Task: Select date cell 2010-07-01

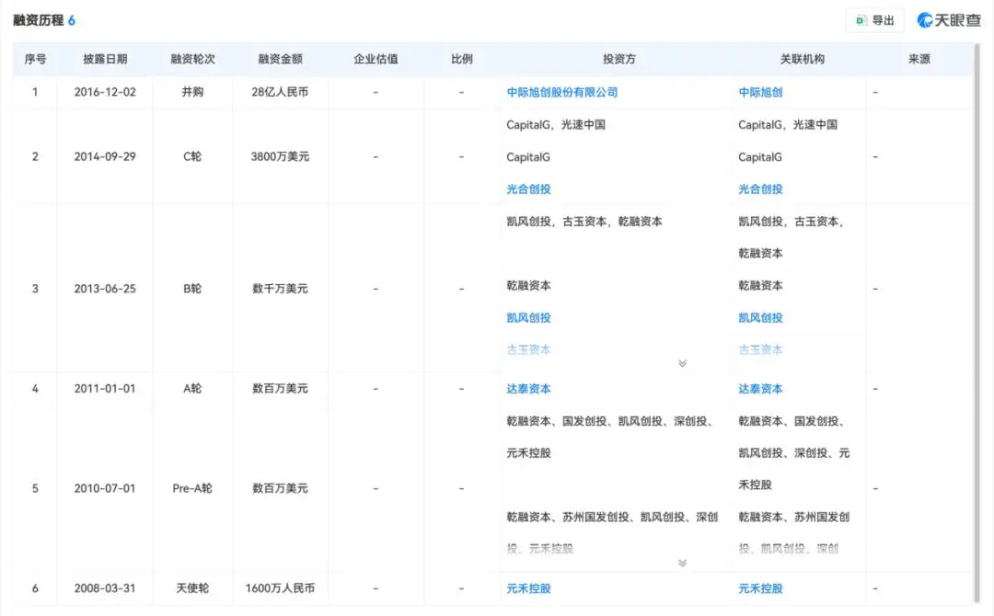Action: tap(105, 488)
